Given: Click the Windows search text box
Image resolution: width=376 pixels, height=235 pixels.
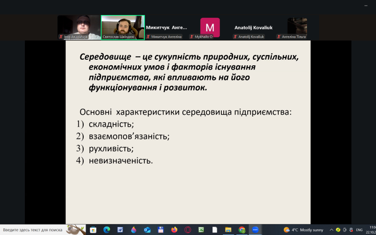Looking at the screenshot, I should (33, 230).
